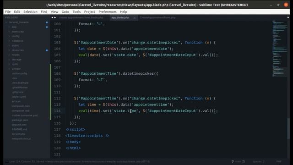Open the Selection menu
This screenshot has height=165, width=293.
(30, 11)
